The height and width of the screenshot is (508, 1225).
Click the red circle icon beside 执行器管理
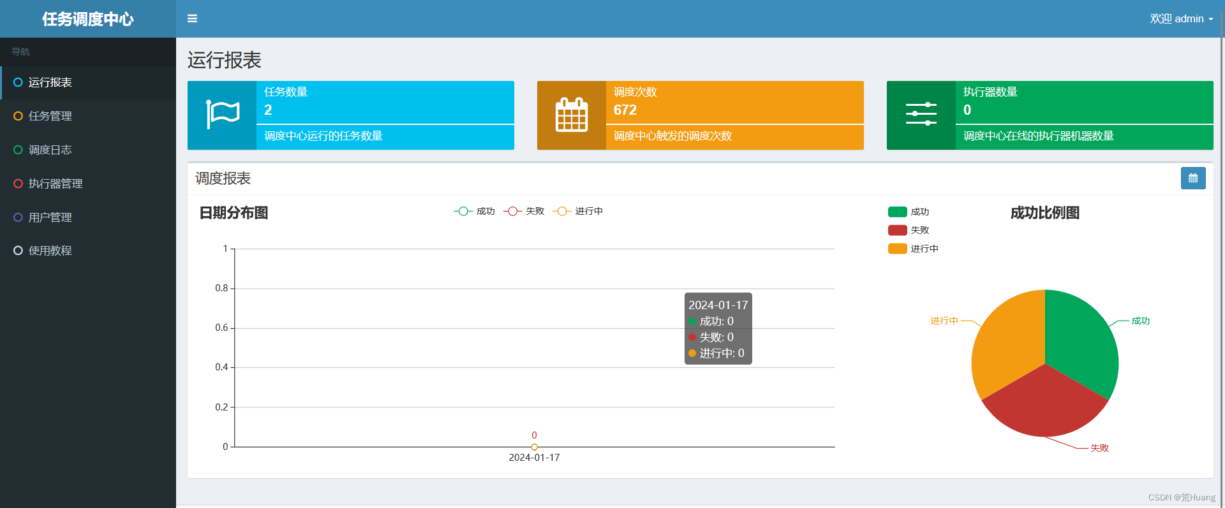pos(18,184)
